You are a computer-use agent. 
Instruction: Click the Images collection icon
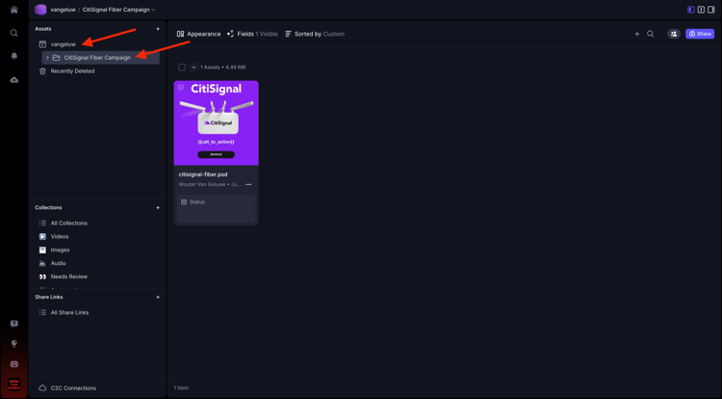[42, 250]
